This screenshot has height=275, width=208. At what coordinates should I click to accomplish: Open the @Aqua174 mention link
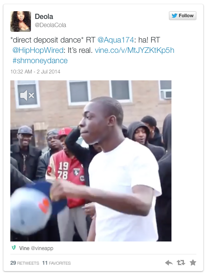[116, 40]
